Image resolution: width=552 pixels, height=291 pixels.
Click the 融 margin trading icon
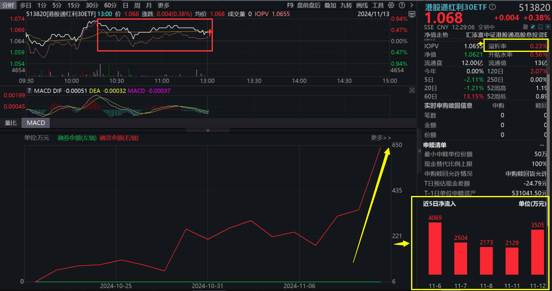click(x=526, y=26)
